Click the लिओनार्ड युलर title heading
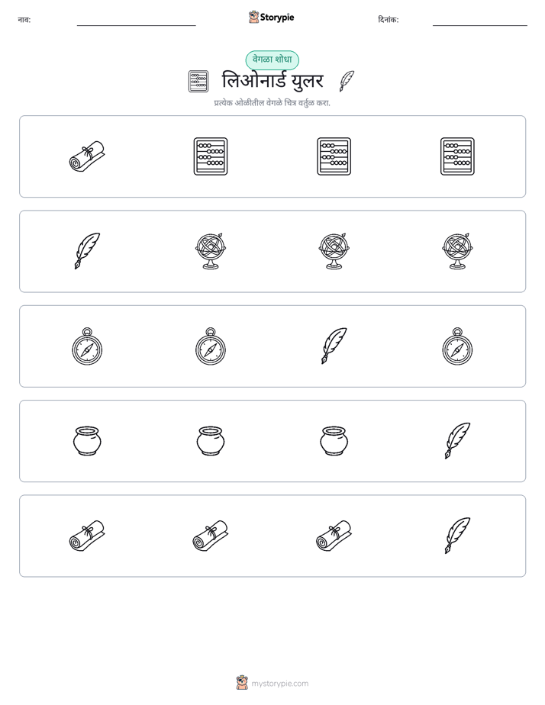 pos(272,82)
